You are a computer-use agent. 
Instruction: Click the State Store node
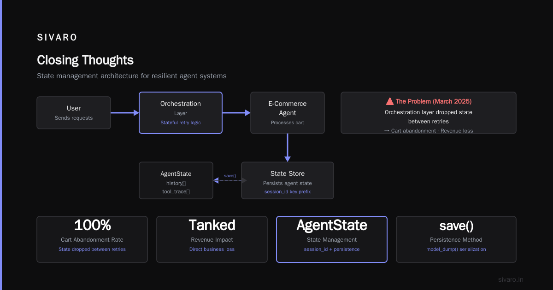288,180
